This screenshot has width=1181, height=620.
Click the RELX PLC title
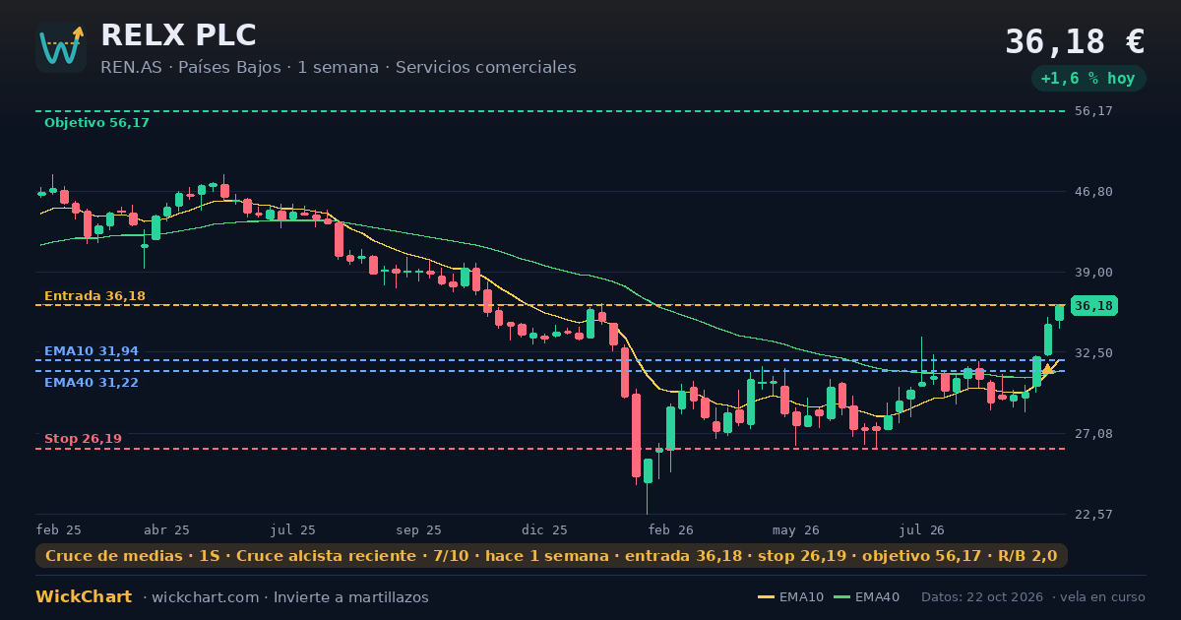(x=178, y=34)
